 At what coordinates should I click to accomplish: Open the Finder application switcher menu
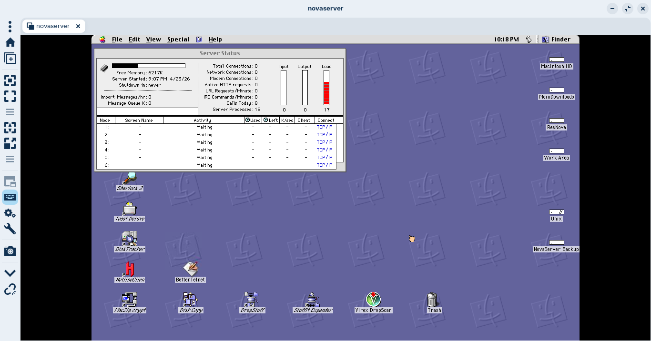click(556, 40)
